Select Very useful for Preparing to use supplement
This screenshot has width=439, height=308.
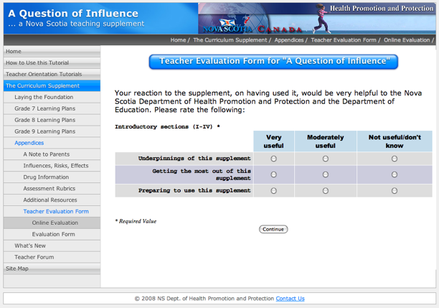(273, 191)
